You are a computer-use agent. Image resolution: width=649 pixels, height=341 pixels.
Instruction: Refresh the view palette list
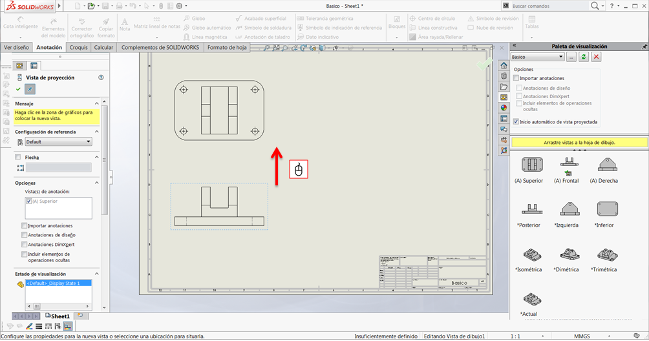[584, 57]
